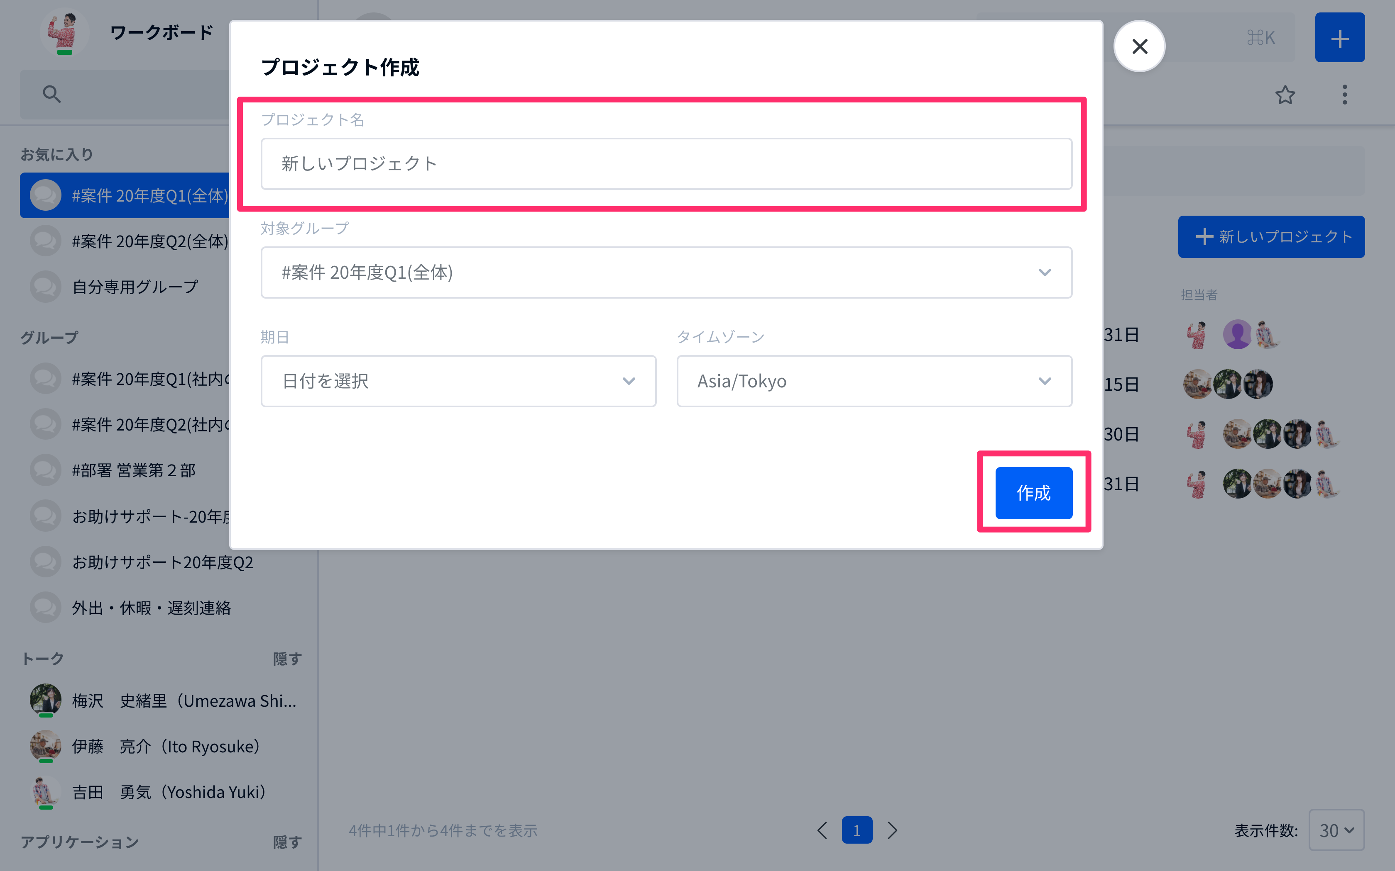Open 梅沢 史緒里 talk avatar
Image resolution: width=1395 pixels, height=871 pixels.
46,700
